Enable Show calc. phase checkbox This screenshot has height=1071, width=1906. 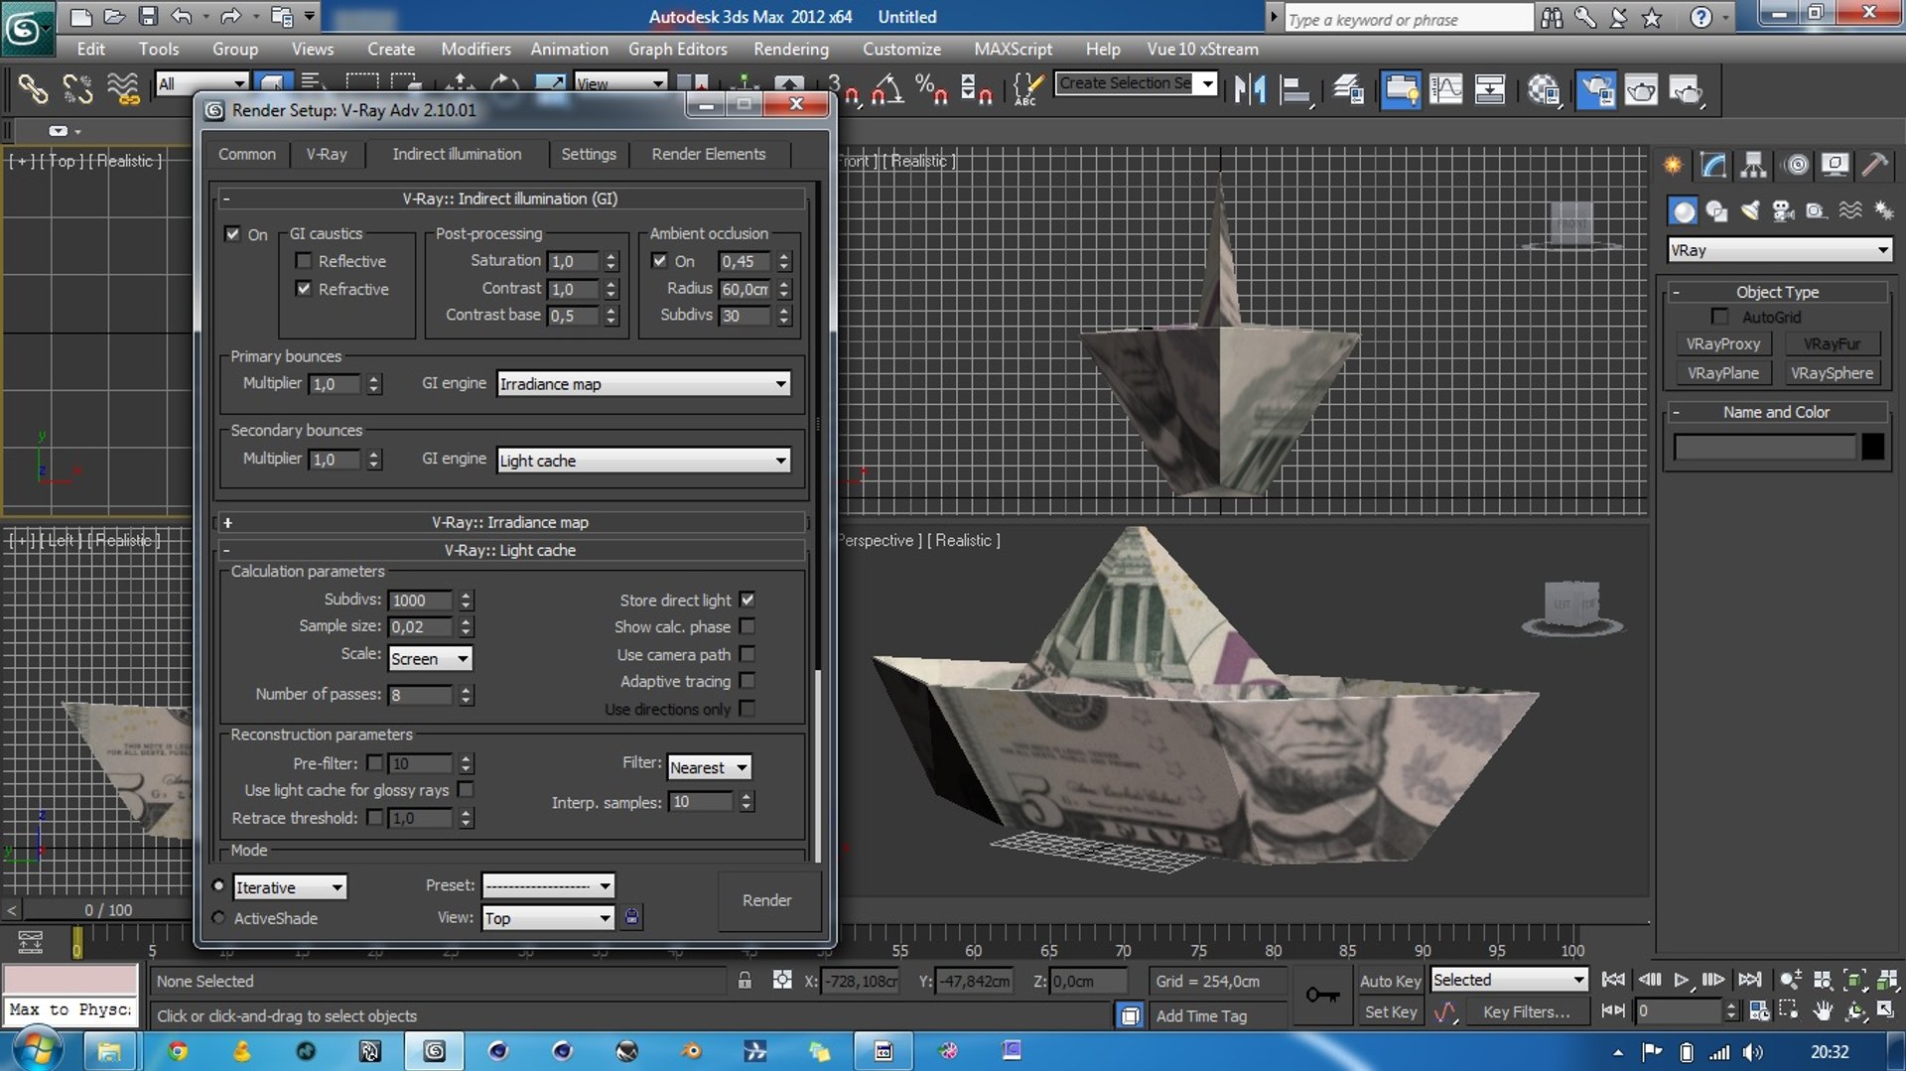(x=748, y=626)
